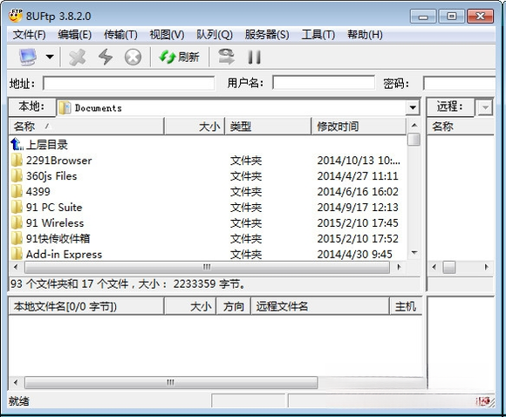This screenshot has width=506, height=417.
Task: Click the date 2014/4/27 11:11
Action: [x=358, y=176]
